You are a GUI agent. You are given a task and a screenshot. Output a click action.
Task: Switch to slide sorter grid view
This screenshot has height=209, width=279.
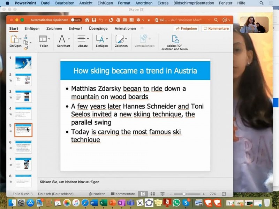coord(152,194)
